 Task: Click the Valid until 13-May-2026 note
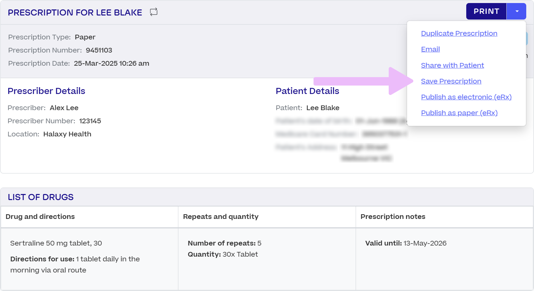(406, 243)
